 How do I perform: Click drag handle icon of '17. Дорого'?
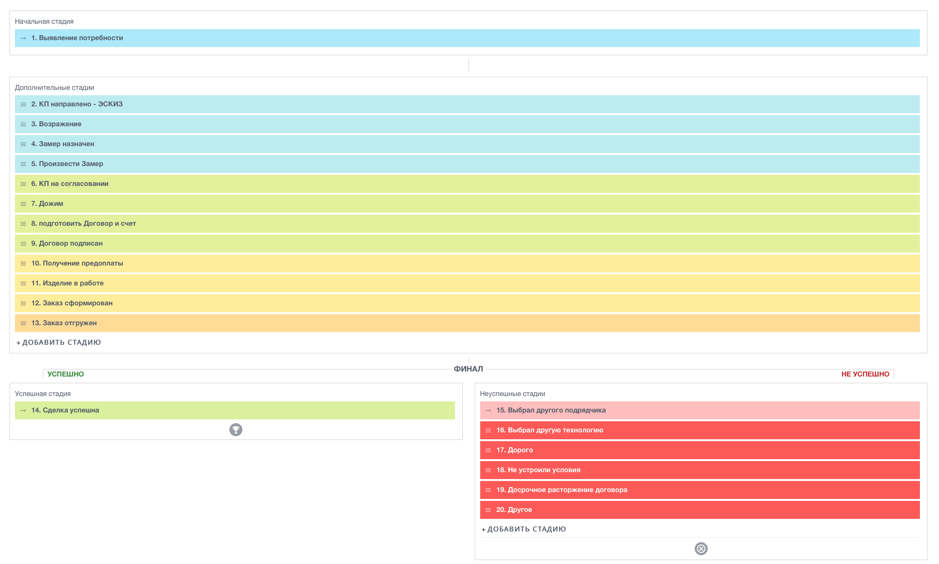click(488, 450)
